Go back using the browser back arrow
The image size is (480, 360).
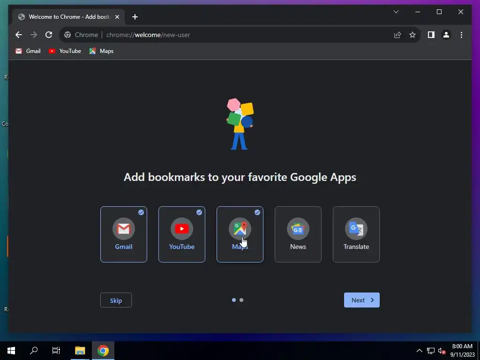pos(19,35)
